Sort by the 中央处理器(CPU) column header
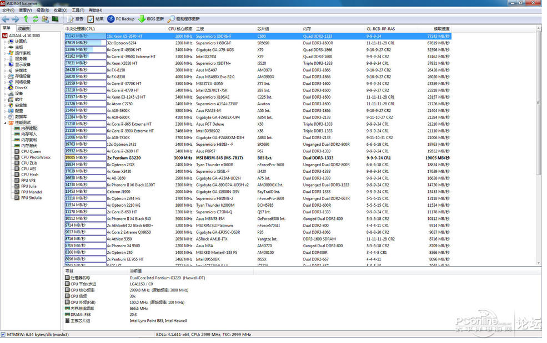The image size is (547, 343). [115, 29]
